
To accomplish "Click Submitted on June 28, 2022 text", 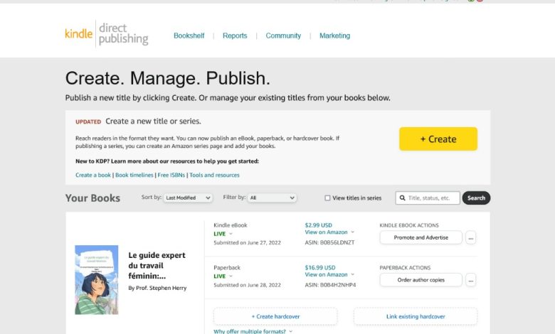I will pyautogui.click(x=247, y=285).
